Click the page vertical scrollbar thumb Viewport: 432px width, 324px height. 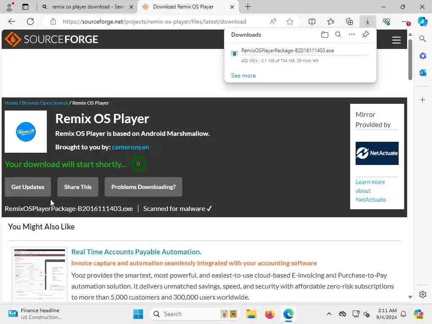coord(410,59)
